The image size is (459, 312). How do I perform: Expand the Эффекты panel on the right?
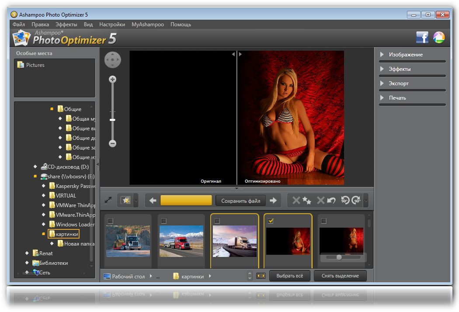click(400, 69)
